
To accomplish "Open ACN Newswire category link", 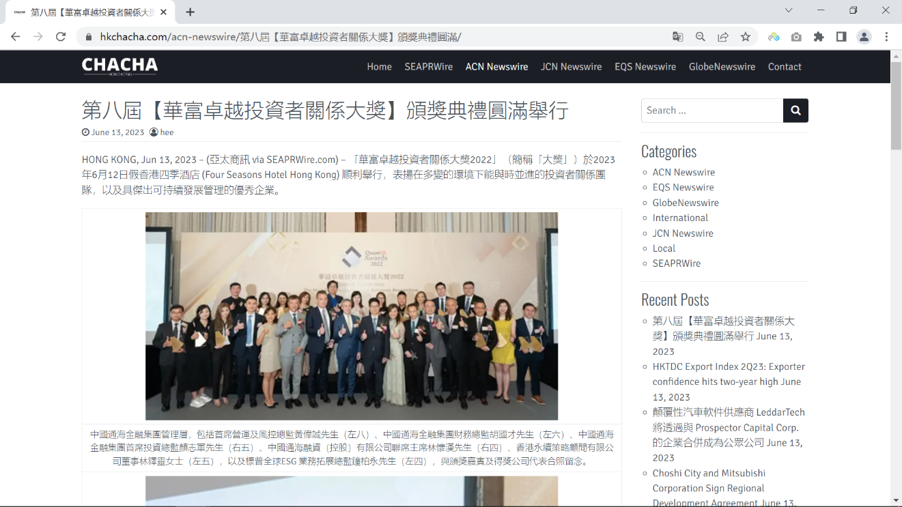I will pos(683,172).
